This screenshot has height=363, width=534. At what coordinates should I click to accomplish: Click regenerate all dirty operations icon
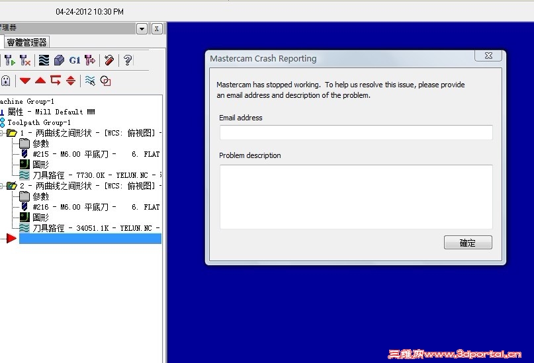pos(25,61)
